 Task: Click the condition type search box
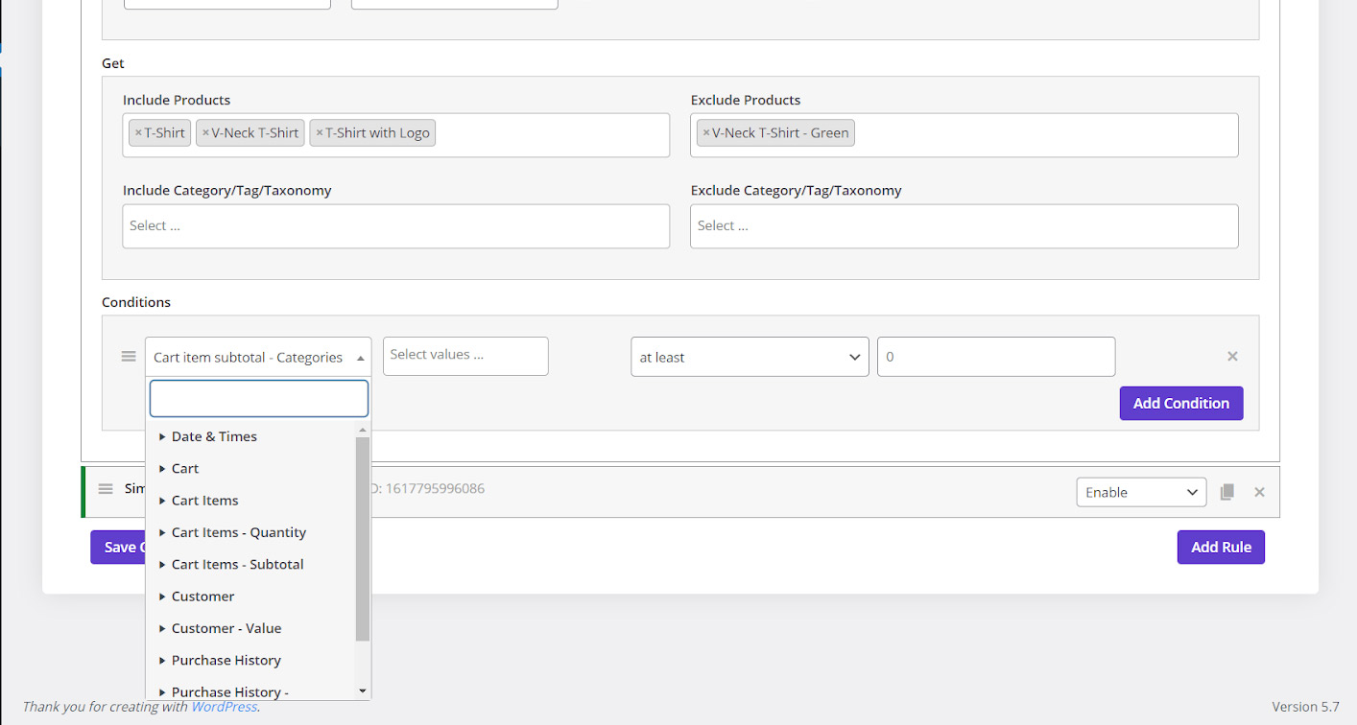258,399
